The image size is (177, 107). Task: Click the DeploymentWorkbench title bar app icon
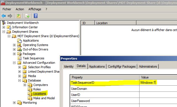(x=3, y=3)
